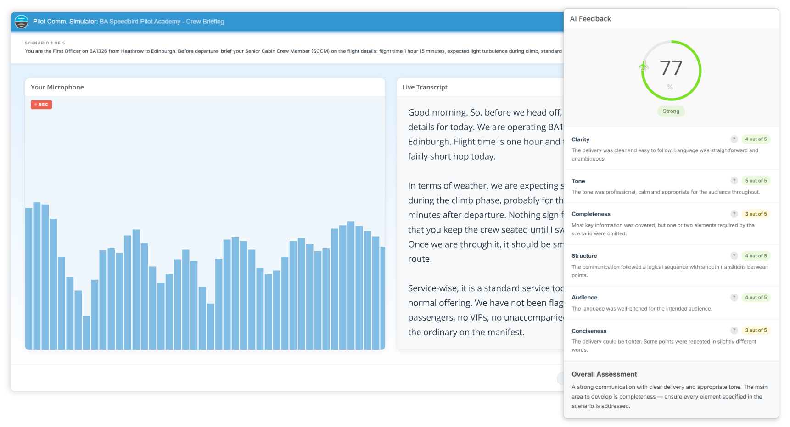This screenshot has width=790, height=427.
Task: Select Completeness 3 out of 5 badge
Action: tap(756, 214)
